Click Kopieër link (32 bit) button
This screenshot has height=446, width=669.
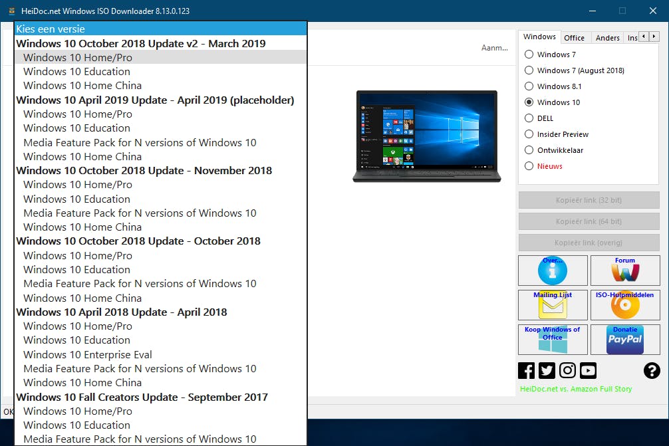589,200
